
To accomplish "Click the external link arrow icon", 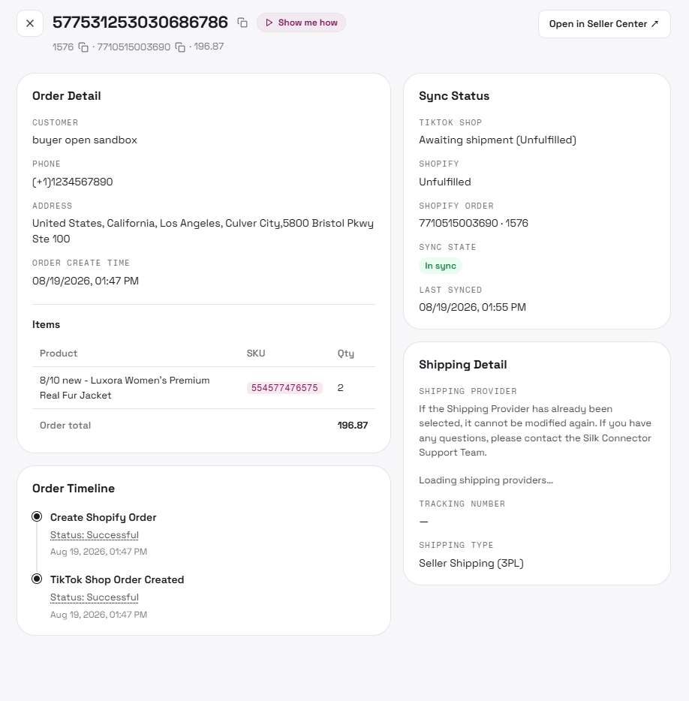I will click(654, 24).
